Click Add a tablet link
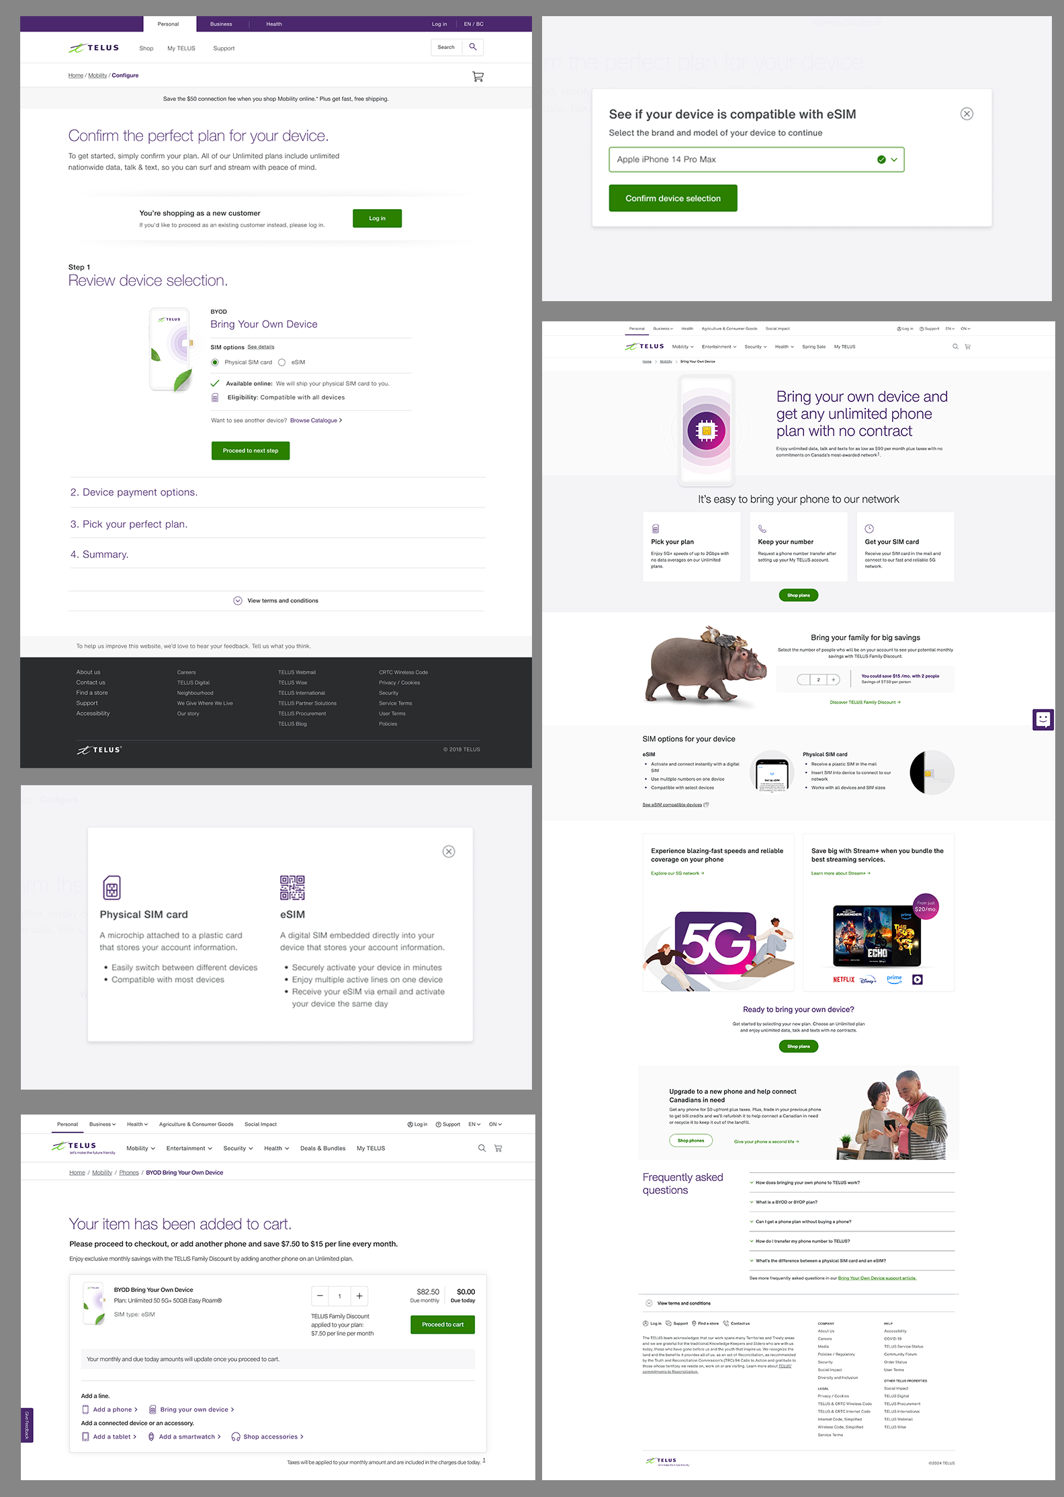 click(109, 1437)
